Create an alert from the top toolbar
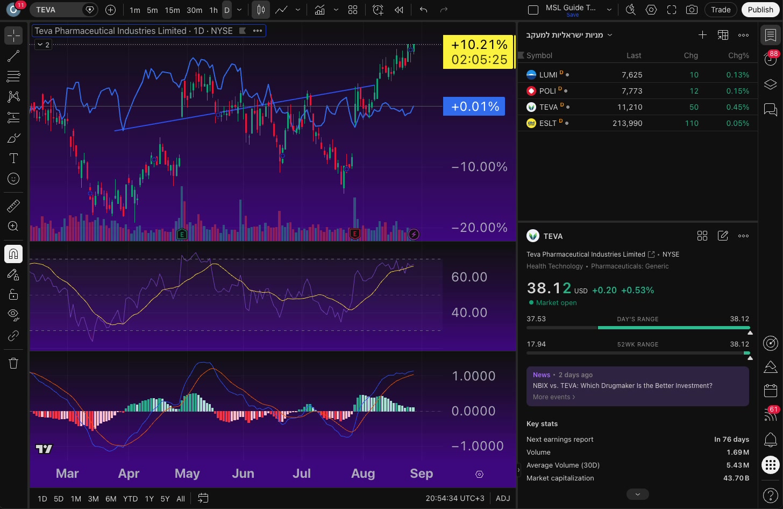 click(378, 10)
